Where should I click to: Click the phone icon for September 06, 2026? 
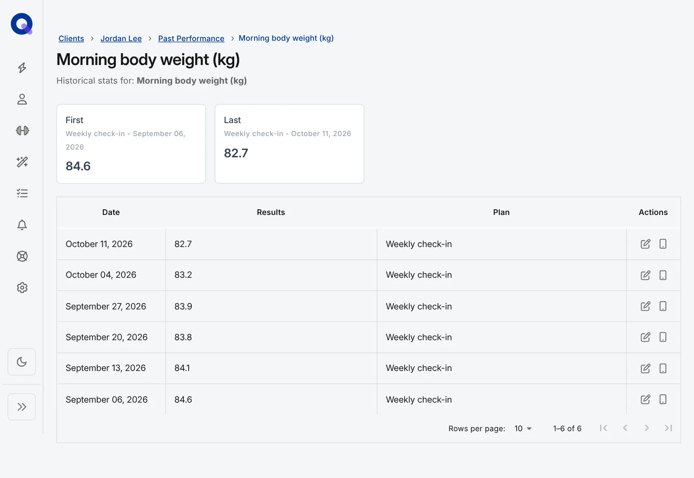click(663, 400)
